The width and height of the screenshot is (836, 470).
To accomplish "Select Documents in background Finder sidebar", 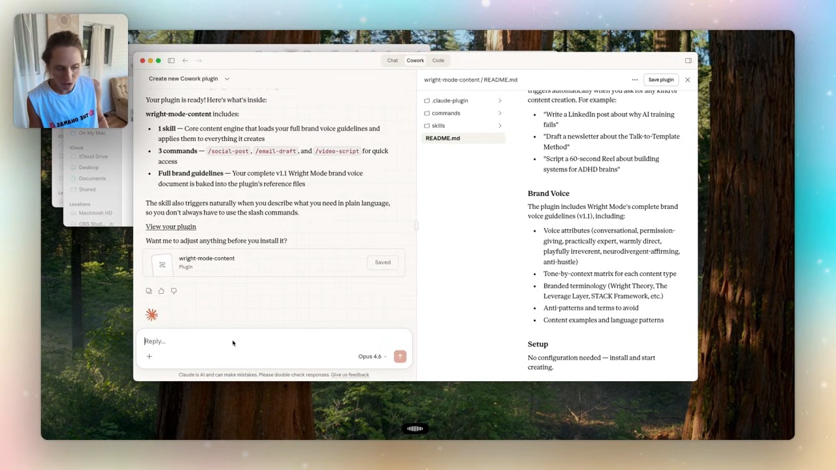I will point(92,179).
